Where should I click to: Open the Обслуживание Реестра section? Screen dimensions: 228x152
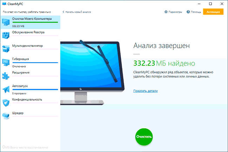coord(30,36)
